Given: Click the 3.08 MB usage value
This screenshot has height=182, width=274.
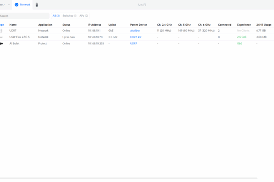Looking at the screenshot, I should [261, 37].
